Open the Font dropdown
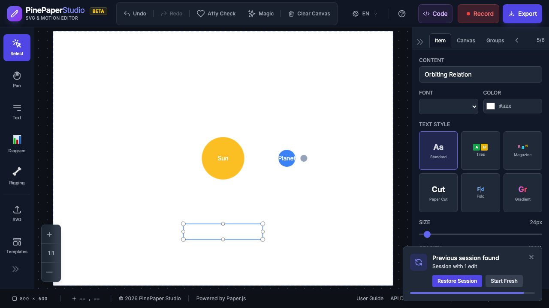The height and width of the screenshot is (308, 549). tap(448, 107)
